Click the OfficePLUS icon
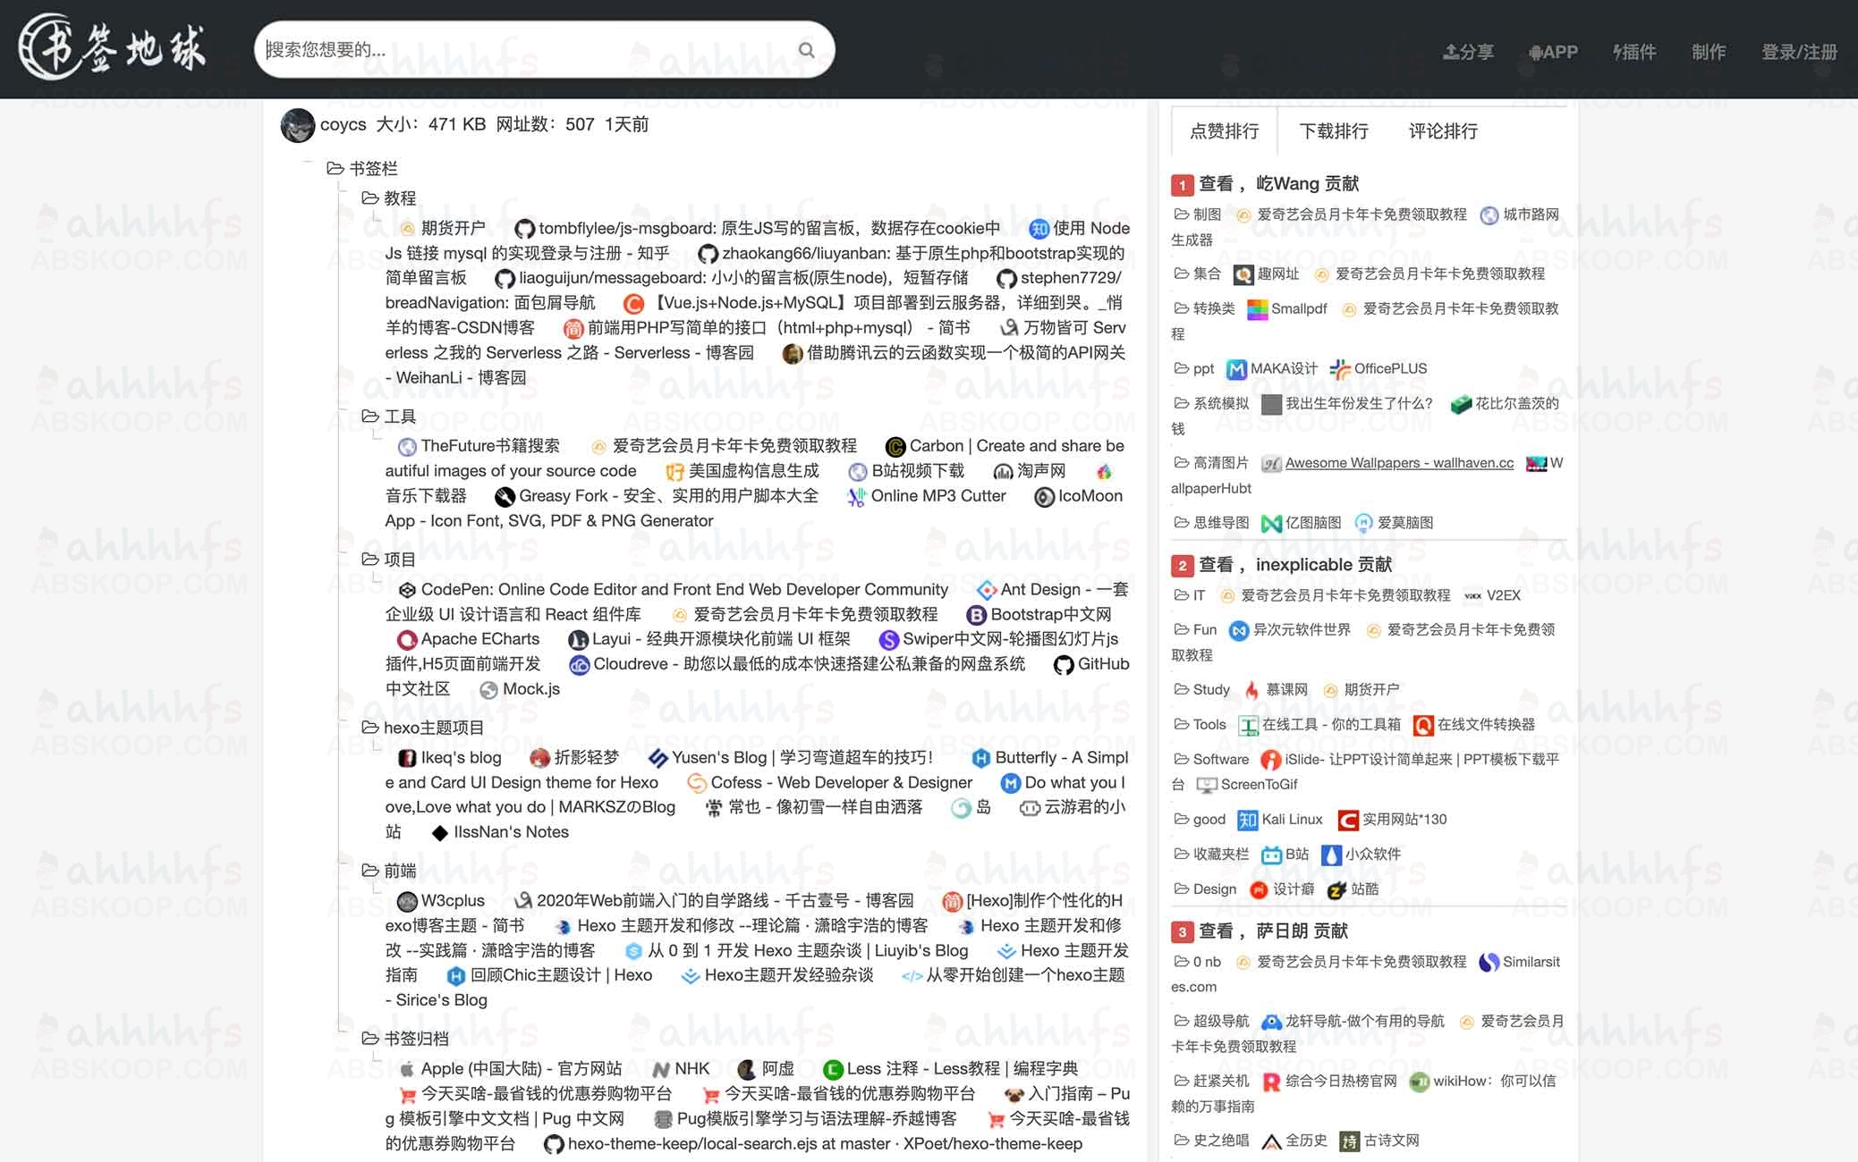 tap(1339, 369)
